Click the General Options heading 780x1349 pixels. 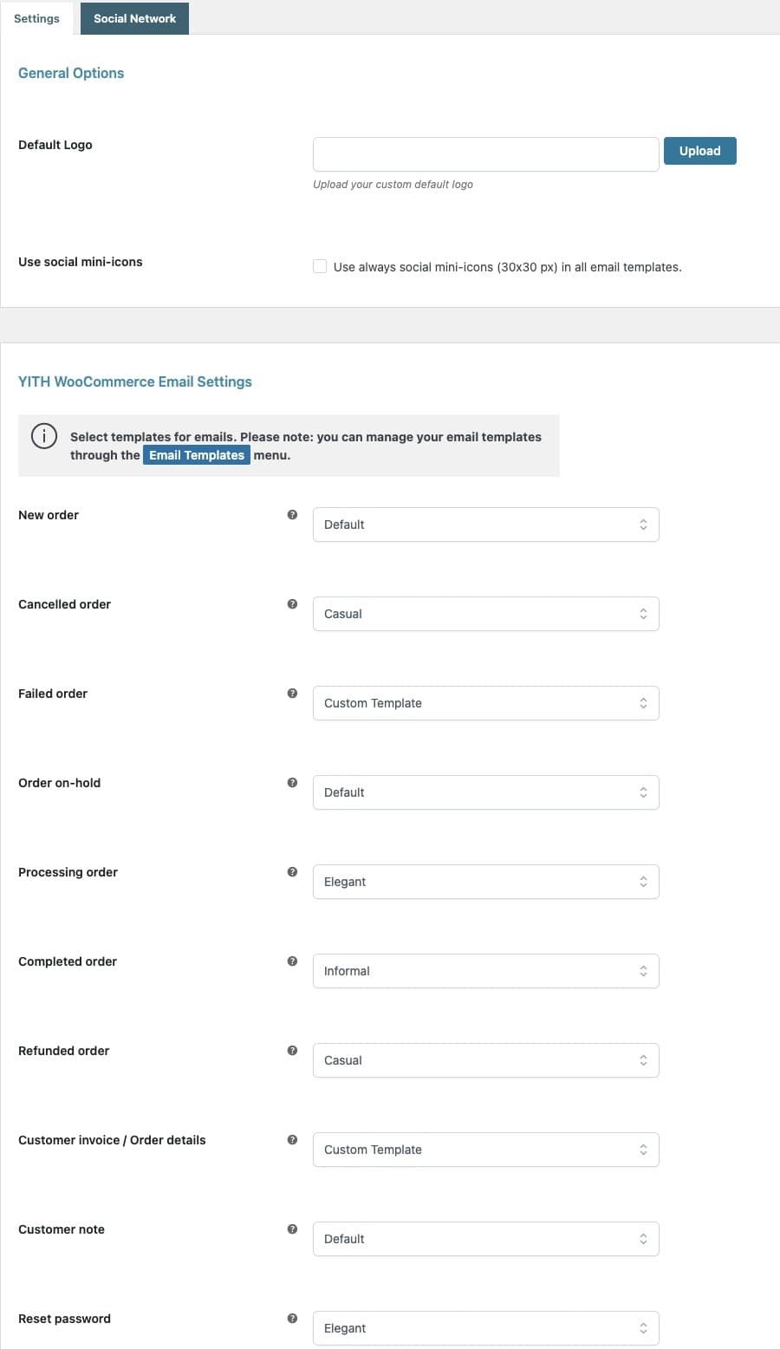click(x=71, y=73)
